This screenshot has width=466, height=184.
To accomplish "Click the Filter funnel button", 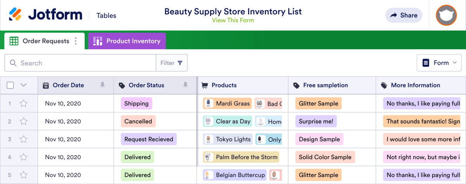I will coord(172,63).
